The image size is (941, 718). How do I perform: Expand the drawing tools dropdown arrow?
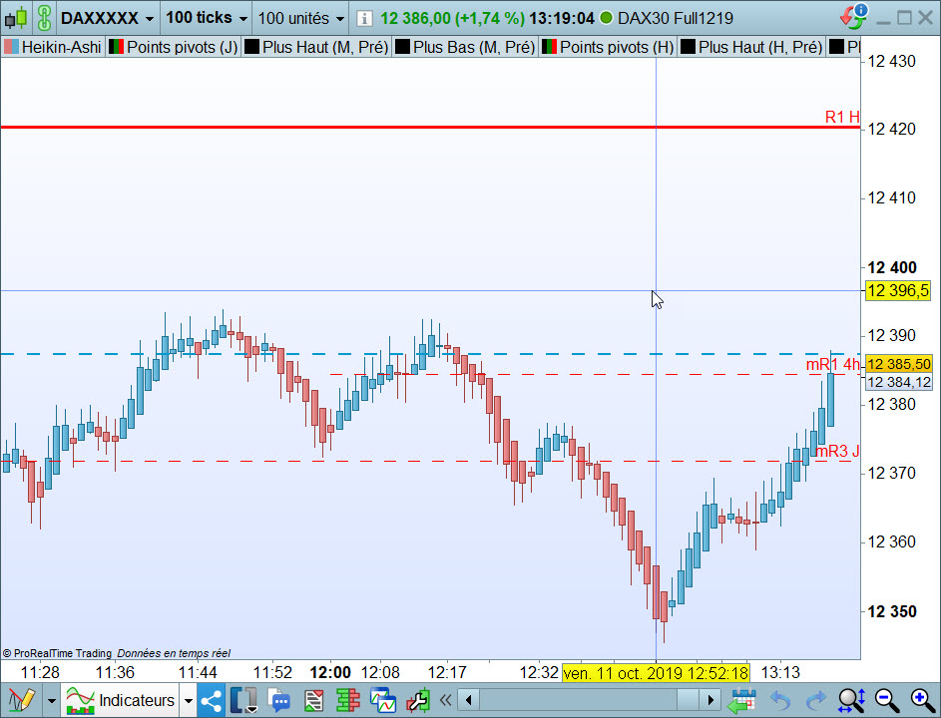click(52, 700)
